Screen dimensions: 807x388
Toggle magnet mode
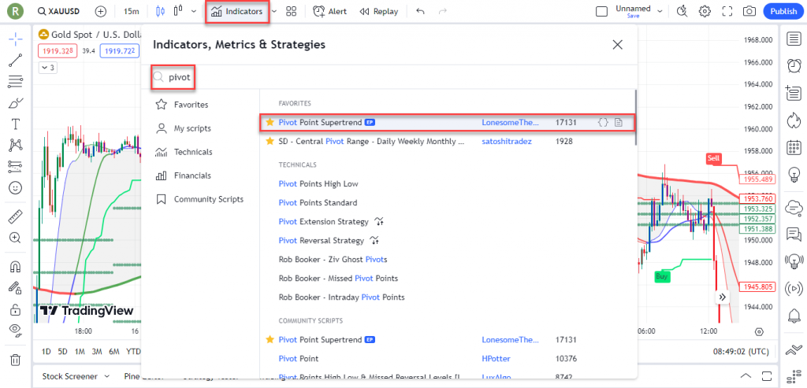(x=16, y=267)
